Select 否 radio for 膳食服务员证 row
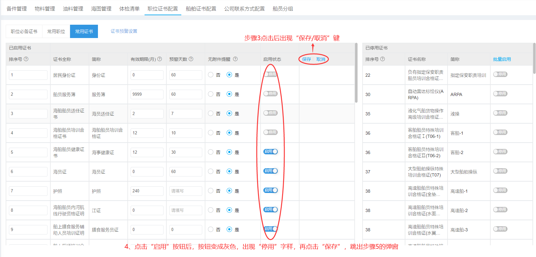536x257 pixels. (x=211, y=229)
